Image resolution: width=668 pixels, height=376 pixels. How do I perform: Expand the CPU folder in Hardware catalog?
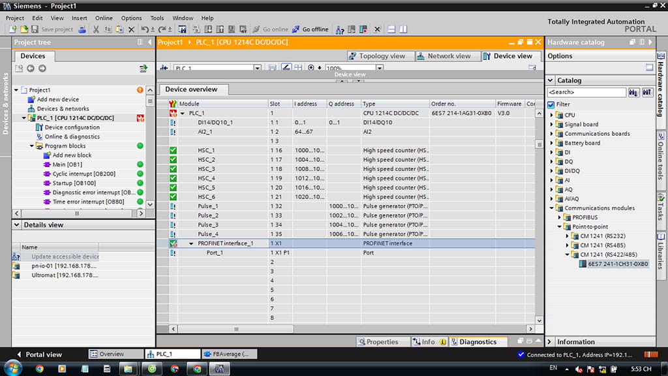click(x=552, y=115)
